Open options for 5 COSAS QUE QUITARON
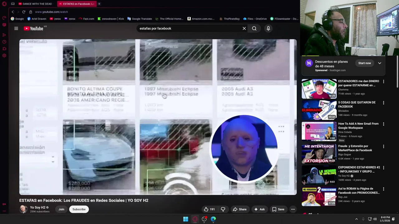Image resolution: width=399 pixels, height=224 pixels. [x=383, y=103]
